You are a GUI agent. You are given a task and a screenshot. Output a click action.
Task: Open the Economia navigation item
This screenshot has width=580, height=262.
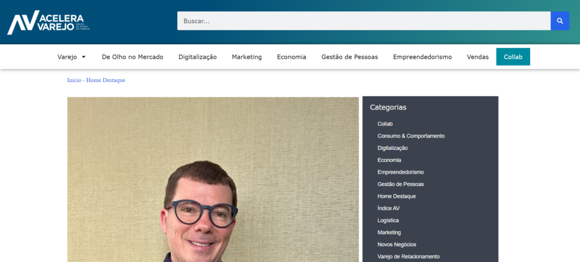[x=291, y=57]
